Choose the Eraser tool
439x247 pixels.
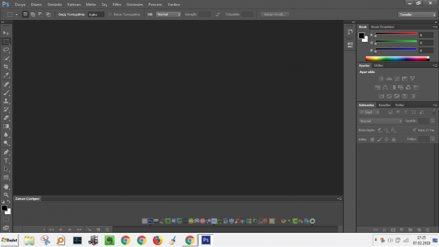point(6,118)
